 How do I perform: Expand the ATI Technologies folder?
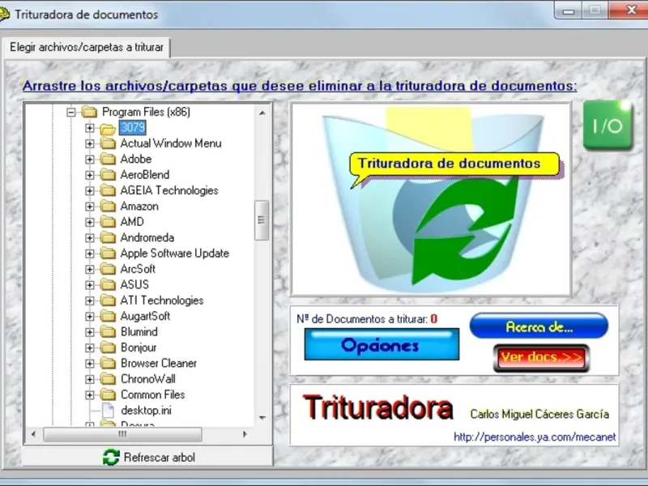pyautogui.click(x=89, y=301)
